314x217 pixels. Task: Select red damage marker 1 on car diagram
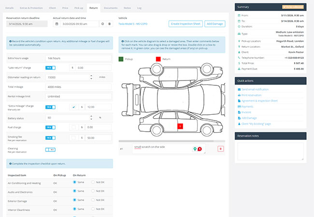coord(180,126)
